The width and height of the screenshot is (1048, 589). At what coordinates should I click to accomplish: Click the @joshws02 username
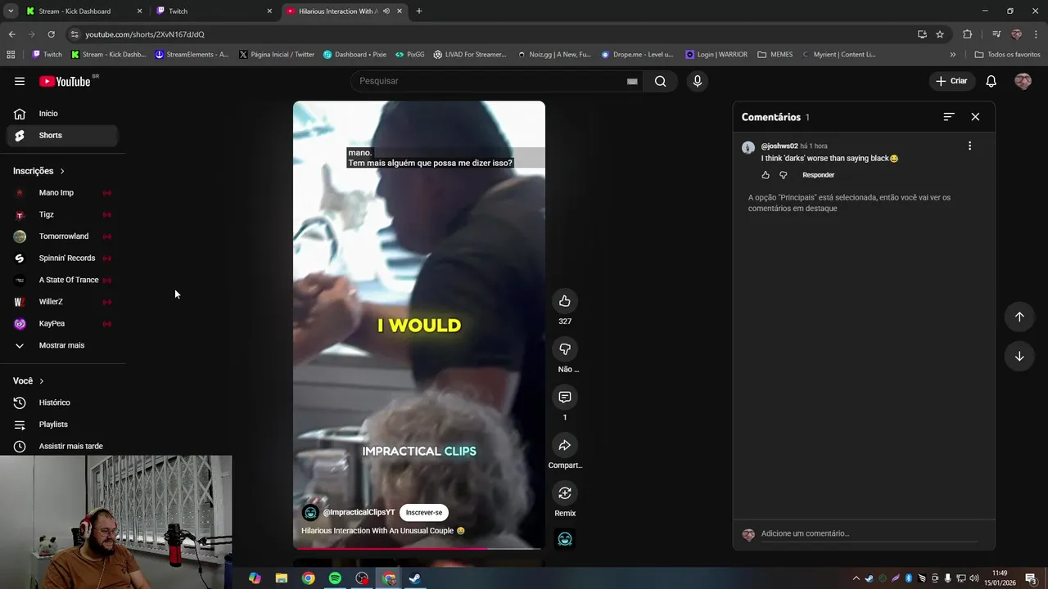click(779, 146)
